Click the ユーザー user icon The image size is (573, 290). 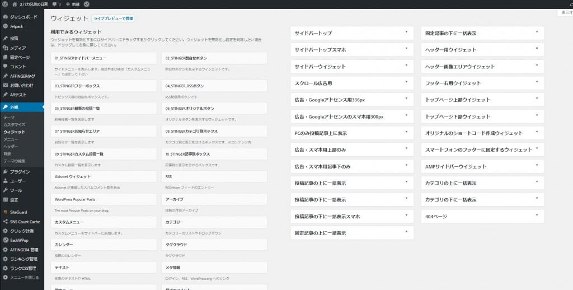(5, 181)
